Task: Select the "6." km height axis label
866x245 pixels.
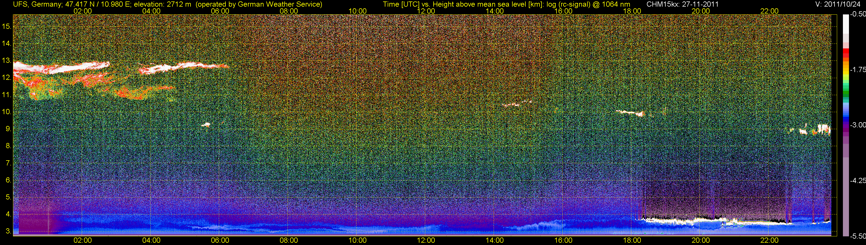Action: coord(9,180)
